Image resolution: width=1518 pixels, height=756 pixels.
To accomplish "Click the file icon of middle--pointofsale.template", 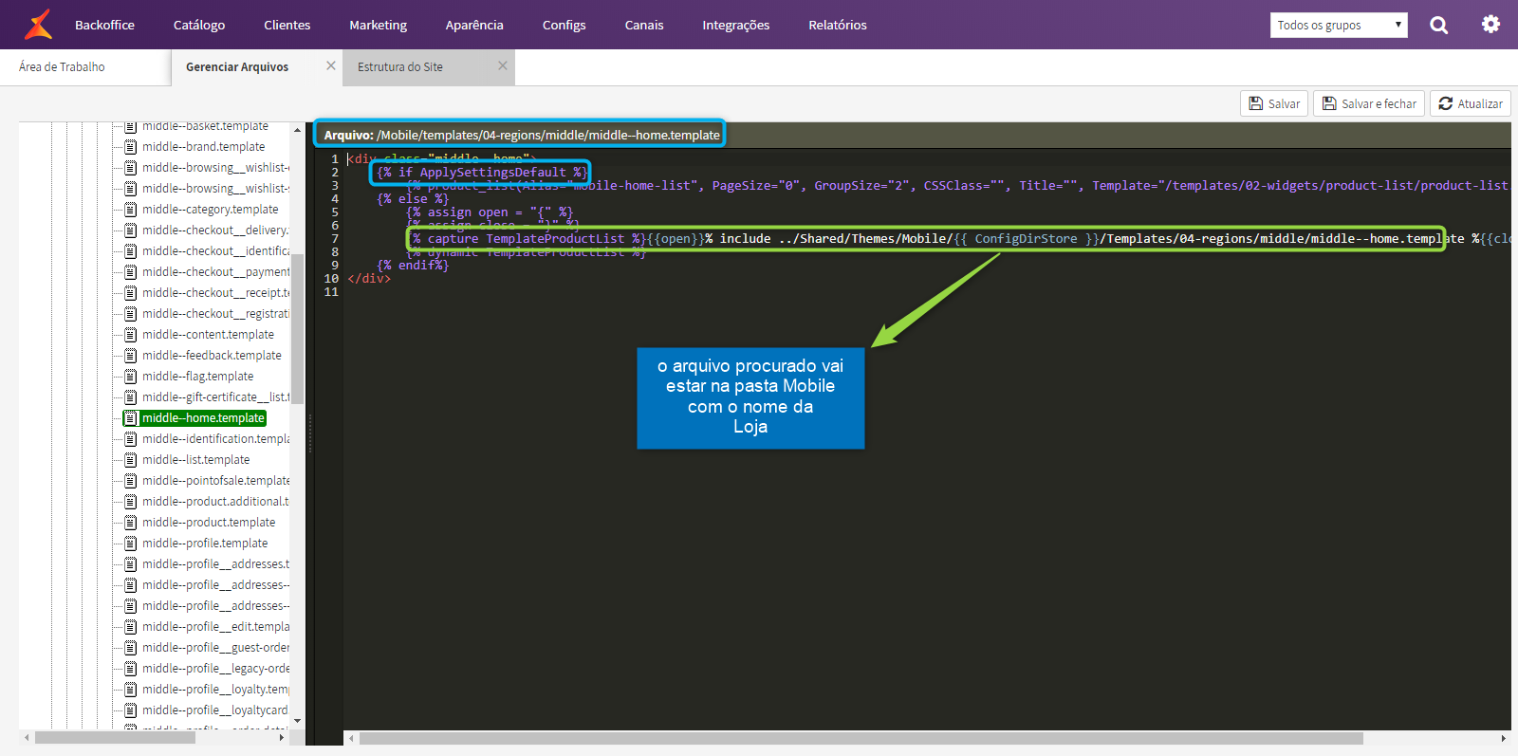I will tap(131, 481).
